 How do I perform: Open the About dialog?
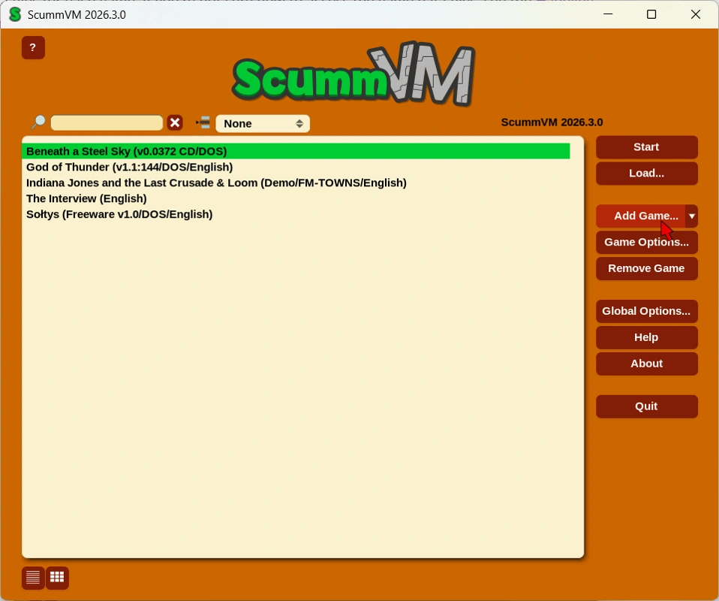(646, 364)
